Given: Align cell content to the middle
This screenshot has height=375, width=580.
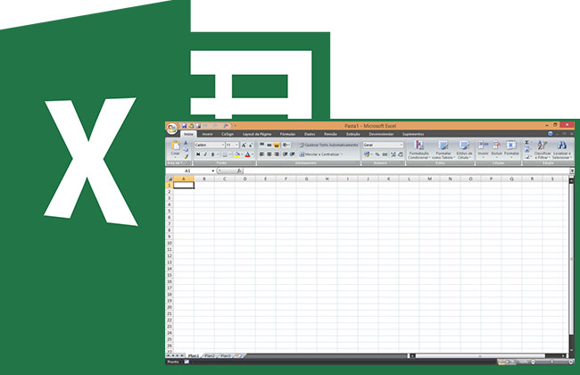Looking at the screenshot, I should coord(269,145).
